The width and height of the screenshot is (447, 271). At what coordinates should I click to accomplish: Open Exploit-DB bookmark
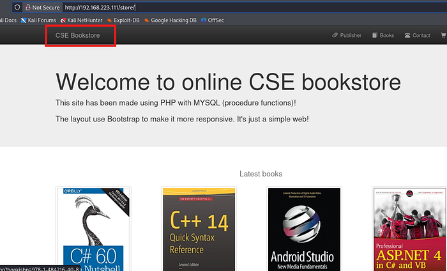pyautogui.click(x=123, y=20)
